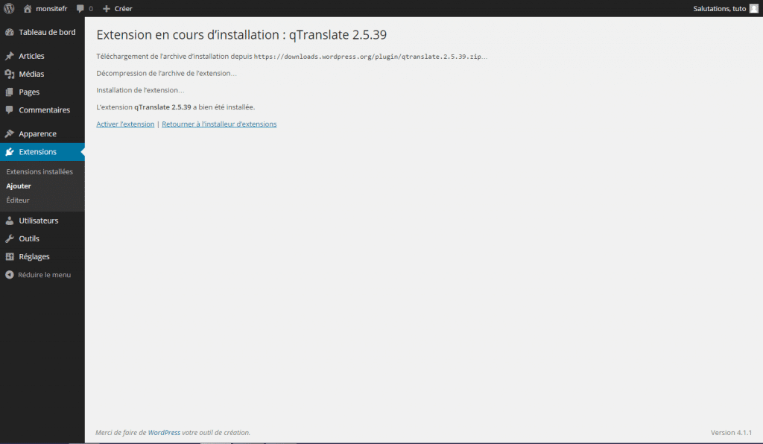763x444 pixels.
Task: Click the plus icon beside Créer
Action: pyautogui.click(x=107, y=8)
